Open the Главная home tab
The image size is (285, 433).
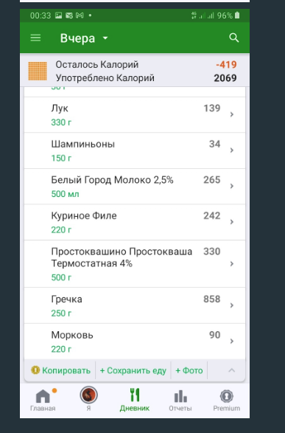[43, 400]
